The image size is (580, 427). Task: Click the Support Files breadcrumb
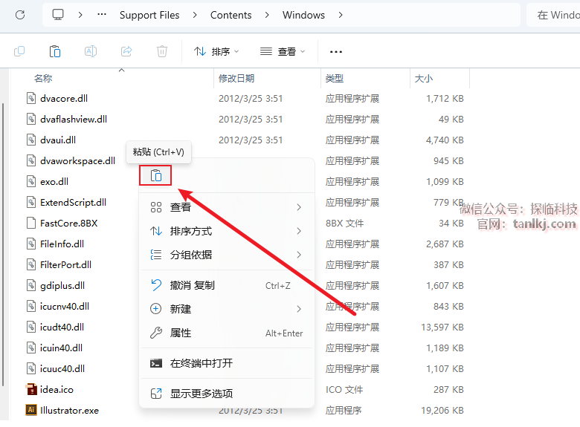(149, 15)
